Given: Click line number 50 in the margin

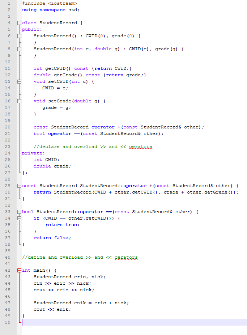Looking at the screenshot, I should coord(8,322).
